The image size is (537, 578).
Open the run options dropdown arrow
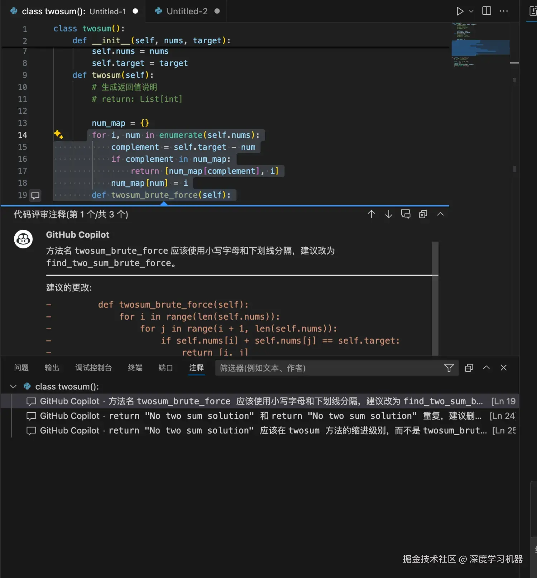(471, 11)
